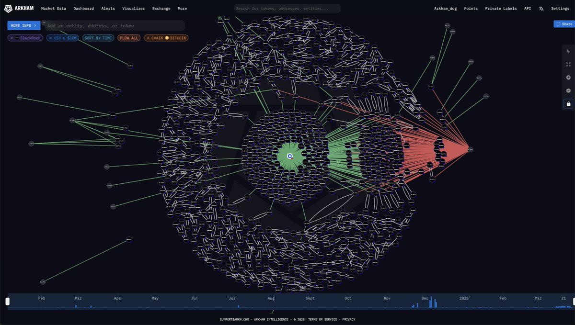Screen dimensions: 575x325
Task: Click the language translate icon
Action: (x=541, y=9)
